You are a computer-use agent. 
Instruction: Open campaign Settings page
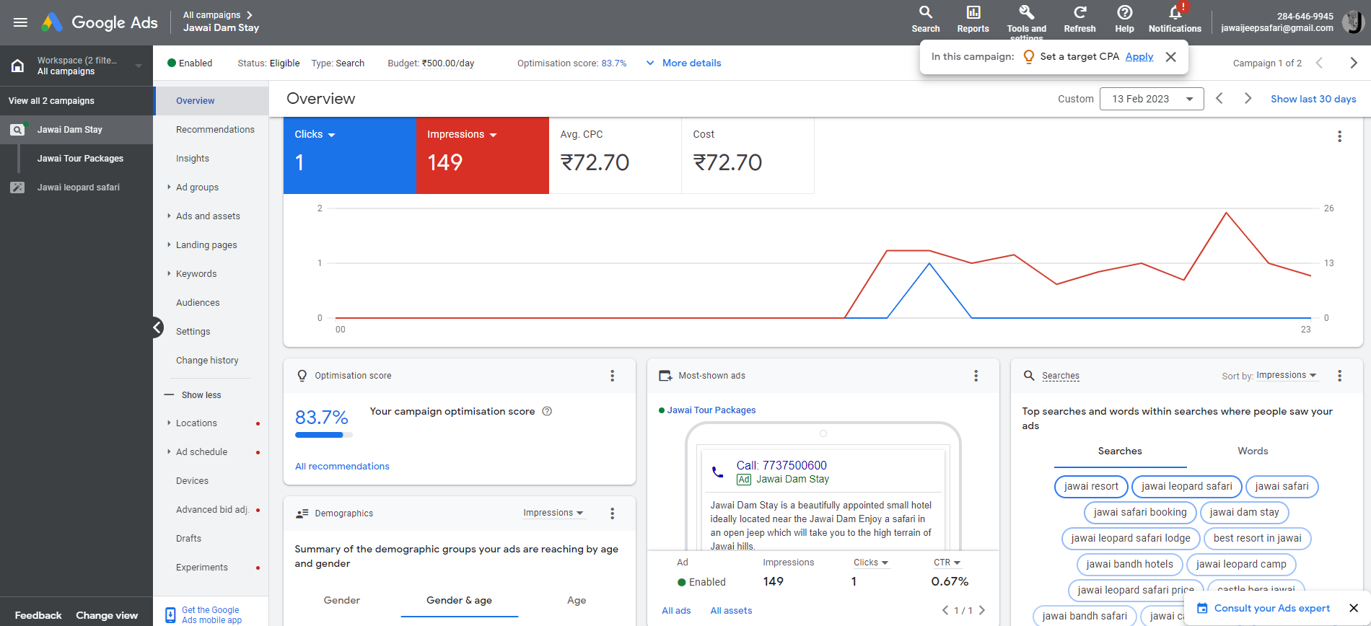(x=193, y=332)
